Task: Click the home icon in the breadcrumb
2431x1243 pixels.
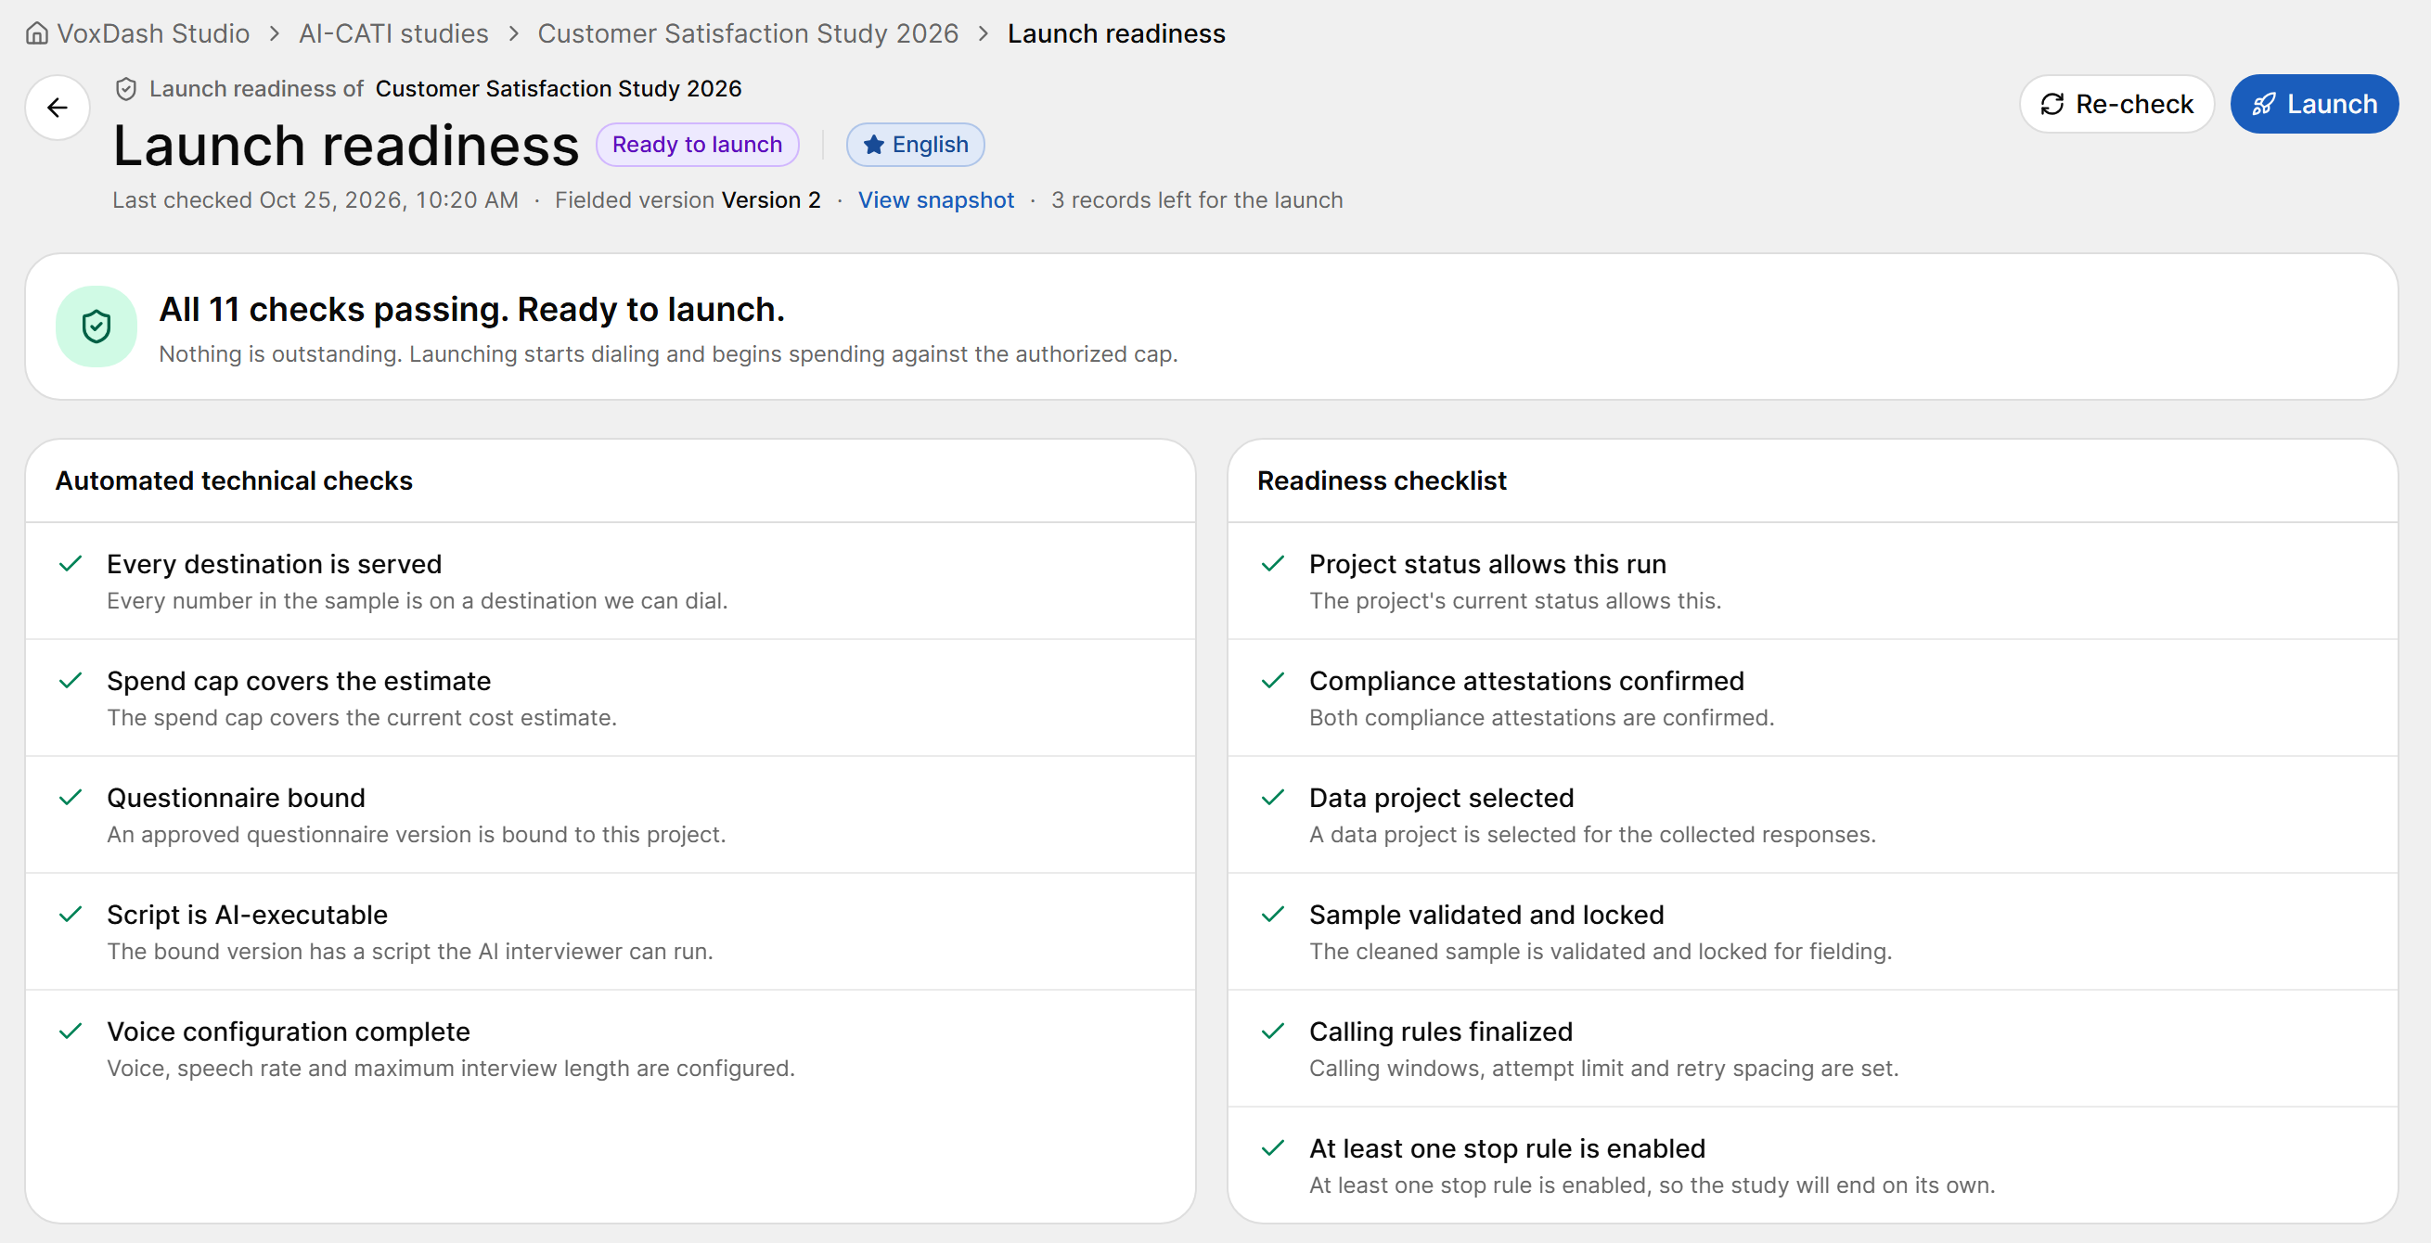Action: point(37,34)
